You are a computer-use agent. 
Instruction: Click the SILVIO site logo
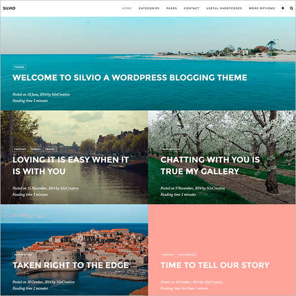(x=9, y=8)
